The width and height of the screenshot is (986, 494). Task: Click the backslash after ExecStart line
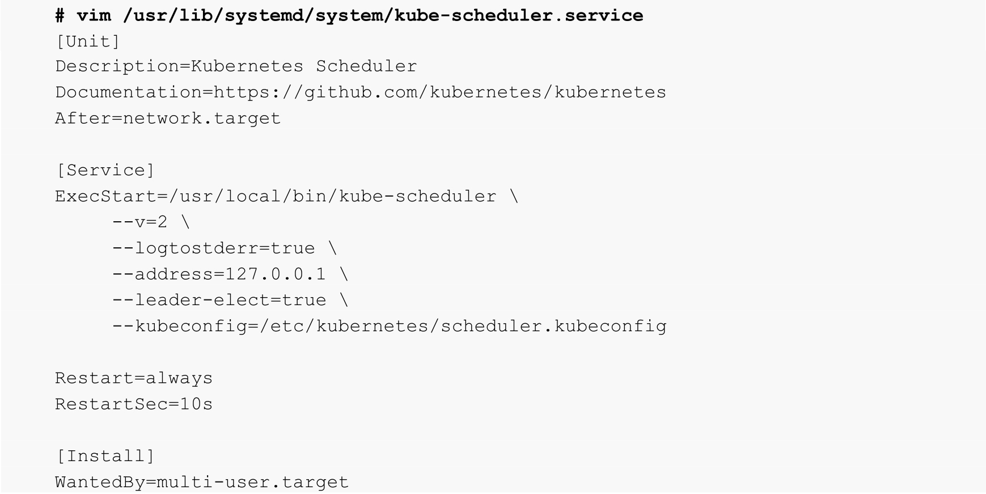514,196
